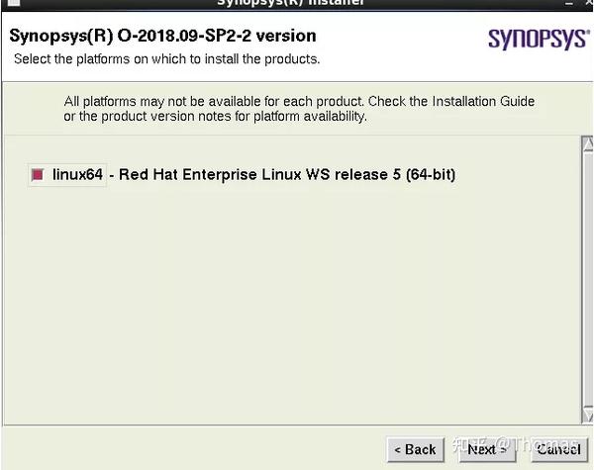Toggle the linux64 platform checkbox
This screenshot has height=470, width=594.
click(38, 175)
